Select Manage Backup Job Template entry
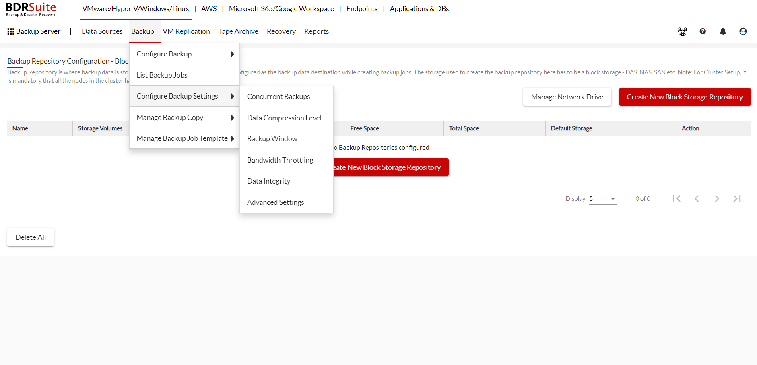The height and width of the screenshot is (365, 757). point(184,138)
